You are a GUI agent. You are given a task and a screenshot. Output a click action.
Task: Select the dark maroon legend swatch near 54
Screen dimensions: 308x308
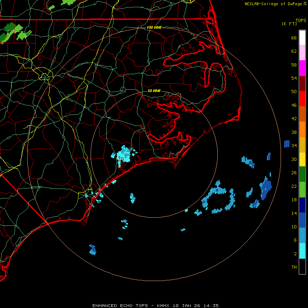tap(302, 84)
